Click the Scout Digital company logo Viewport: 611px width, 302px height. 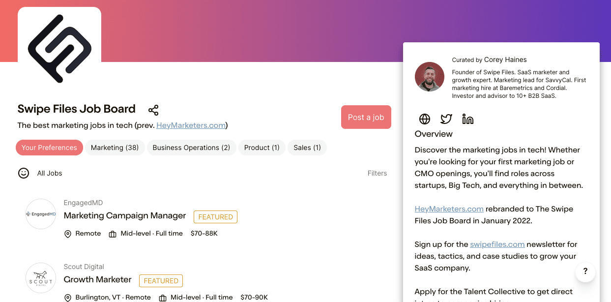point(41,278)
